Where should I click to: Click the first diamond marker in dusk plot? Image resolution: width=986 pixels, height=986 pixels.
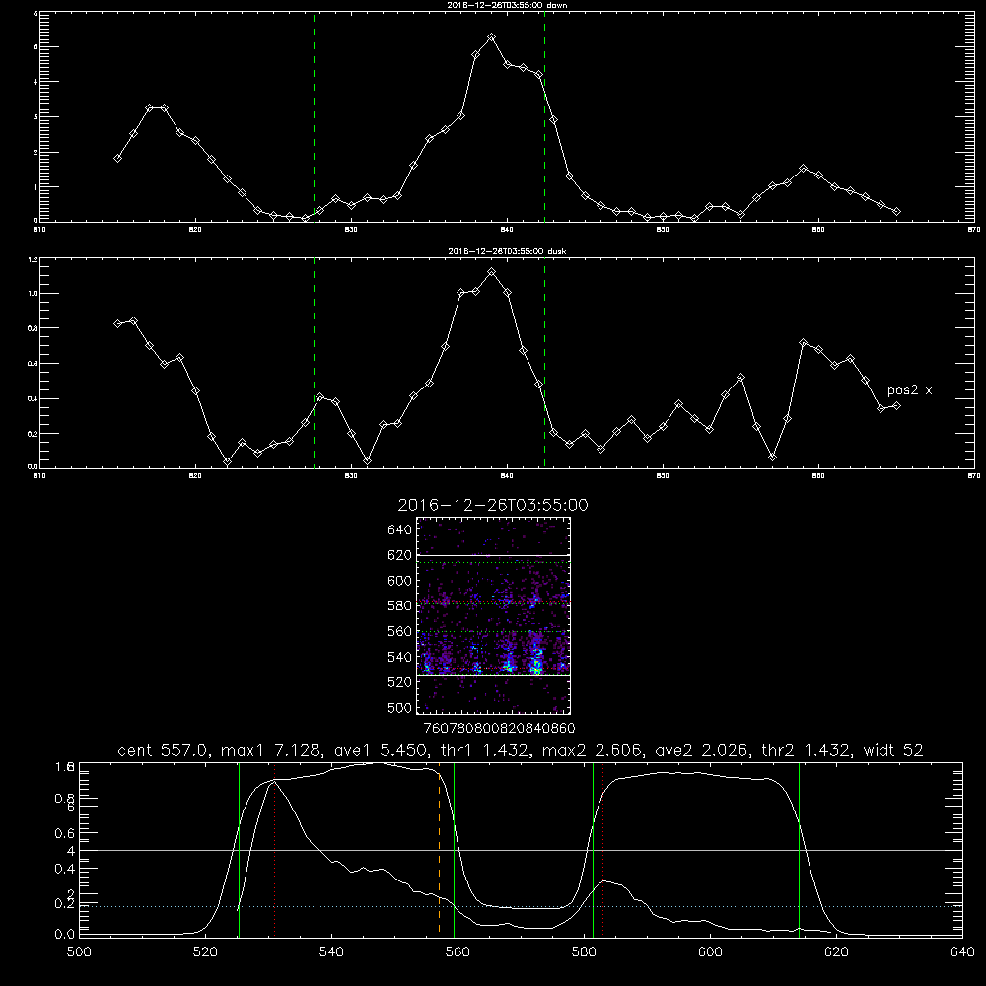pos(117,323)
